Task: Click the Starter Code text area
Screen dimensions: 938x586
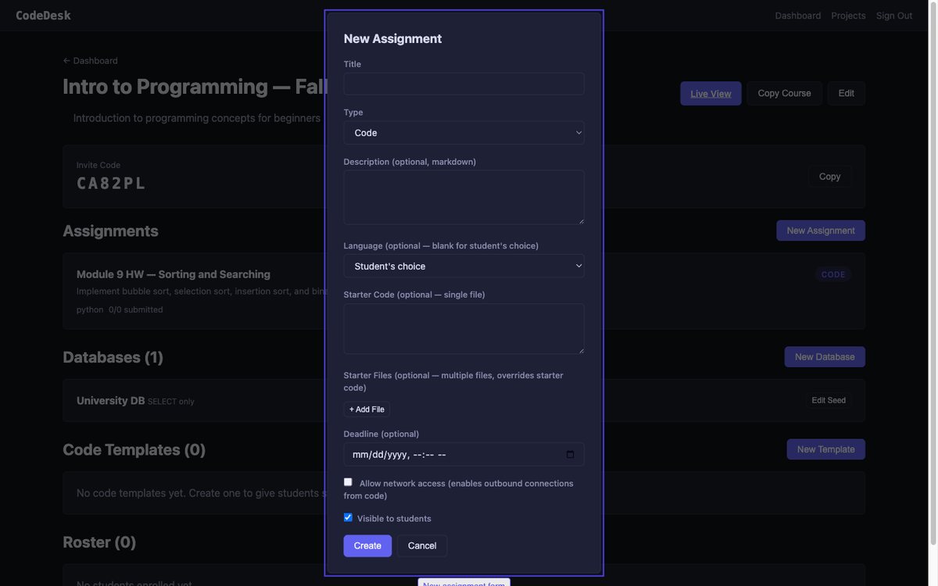Action: pos(464,328)
